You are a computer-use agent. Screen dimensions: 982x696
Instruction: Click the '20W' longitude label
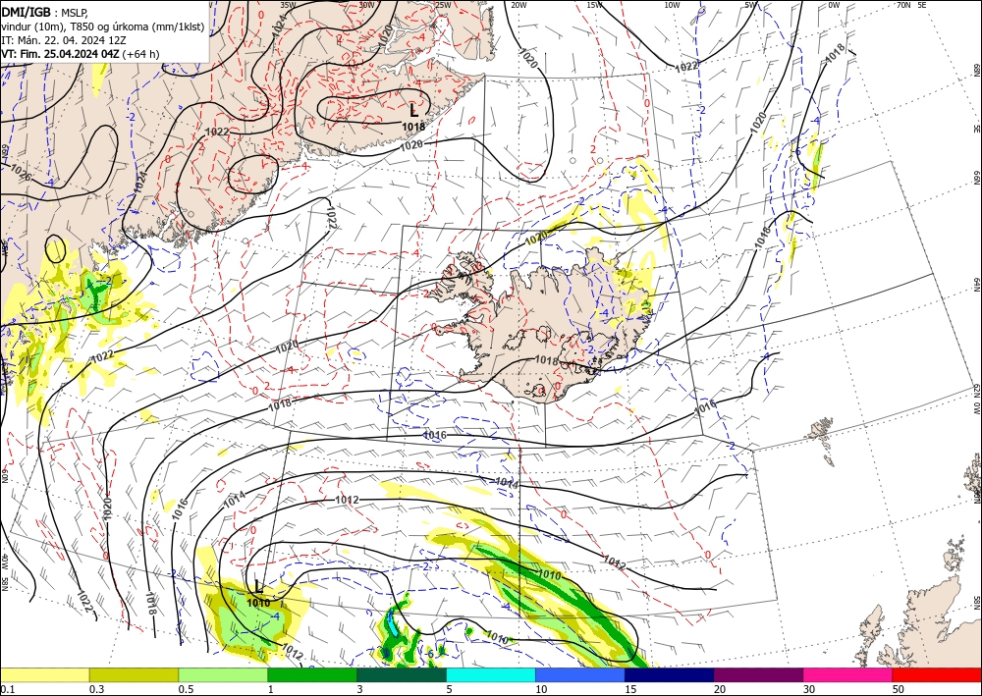(x=518, y=5)
